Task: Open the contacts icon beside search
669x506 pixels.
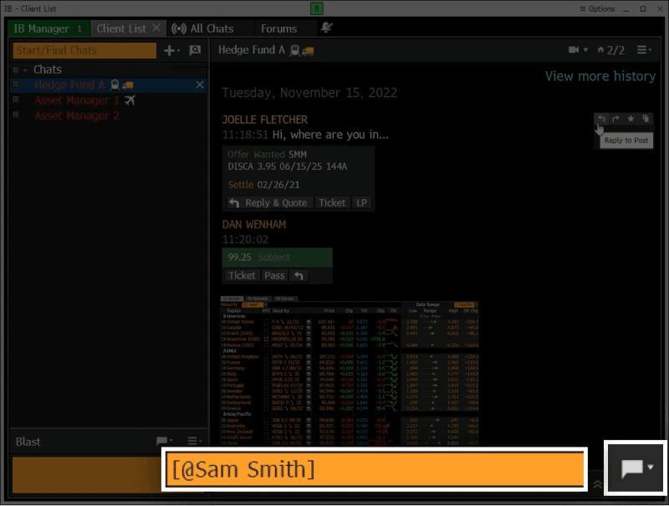Action: 195,50
